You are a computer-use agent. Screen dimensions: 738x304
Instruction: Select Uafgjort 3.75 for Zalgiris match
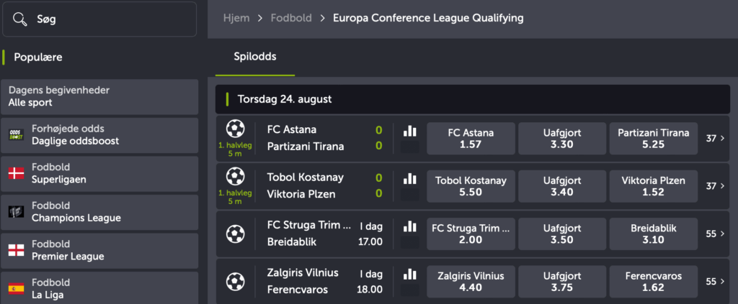(562, 282)
